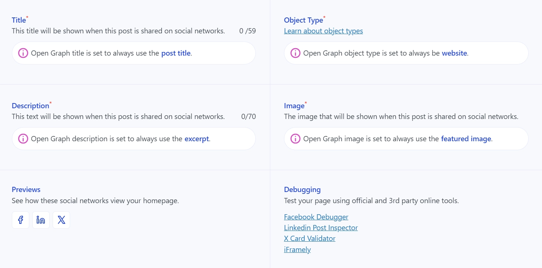Open the X preview
Viewport: 542px width, 268px height.
pos(61,220)
